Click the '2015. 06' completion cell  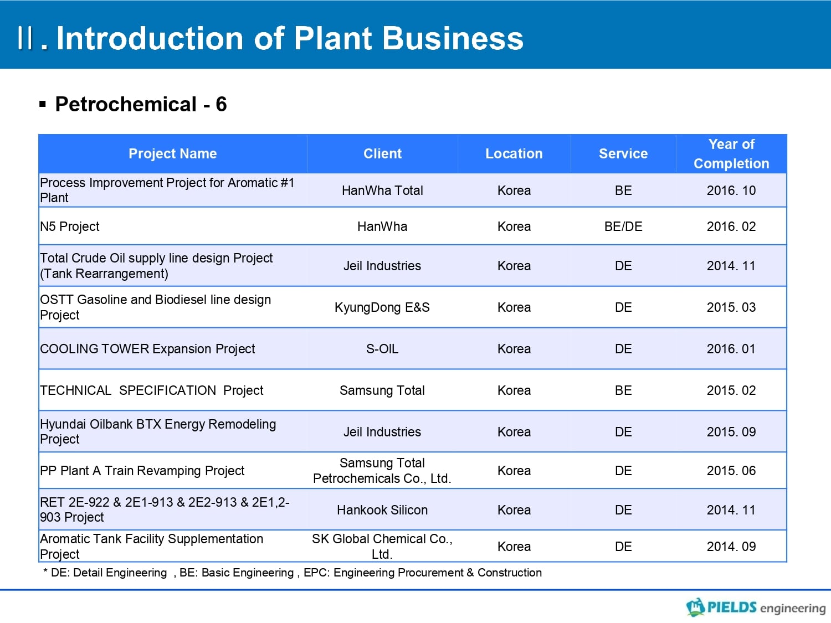pos(731,470)
